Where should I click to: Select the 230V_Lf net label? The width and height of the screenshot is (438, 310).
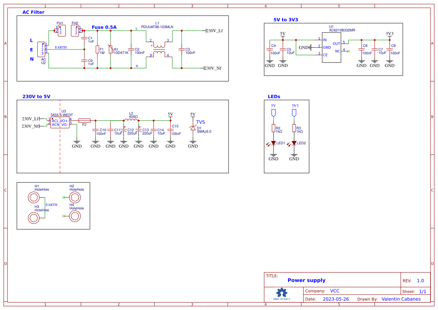pos(215,30)
